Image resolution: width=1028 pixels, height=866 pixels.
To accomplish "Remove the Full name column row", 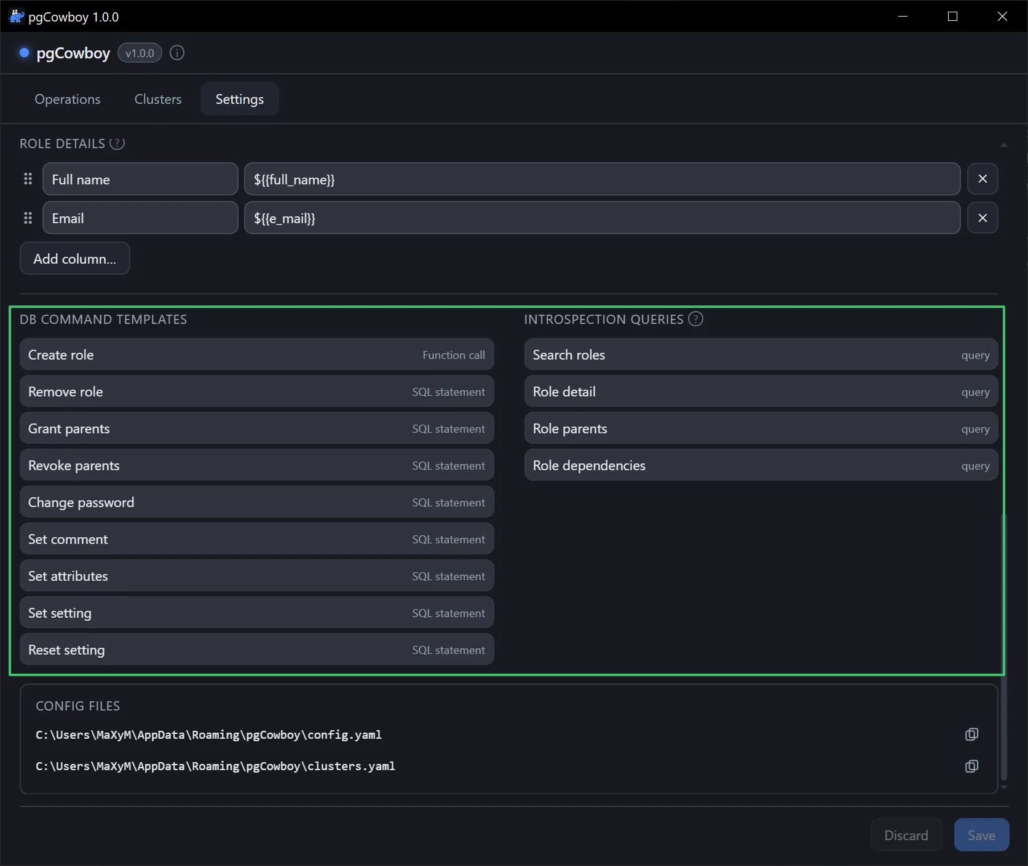I will [983, 179].
